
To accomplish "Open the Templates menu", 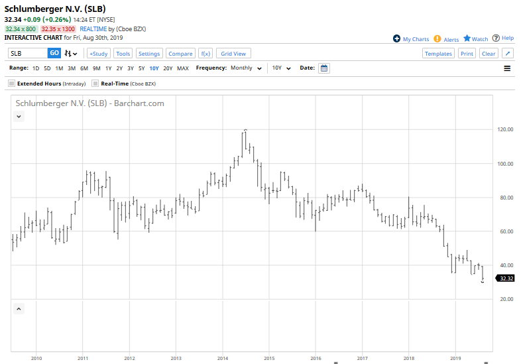I will click(438, 53).
